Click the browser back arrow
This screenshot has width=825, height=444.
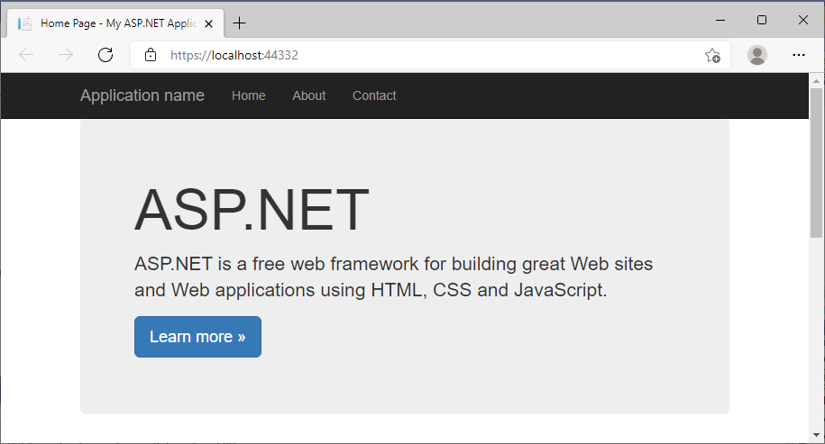tap(26, 55)
